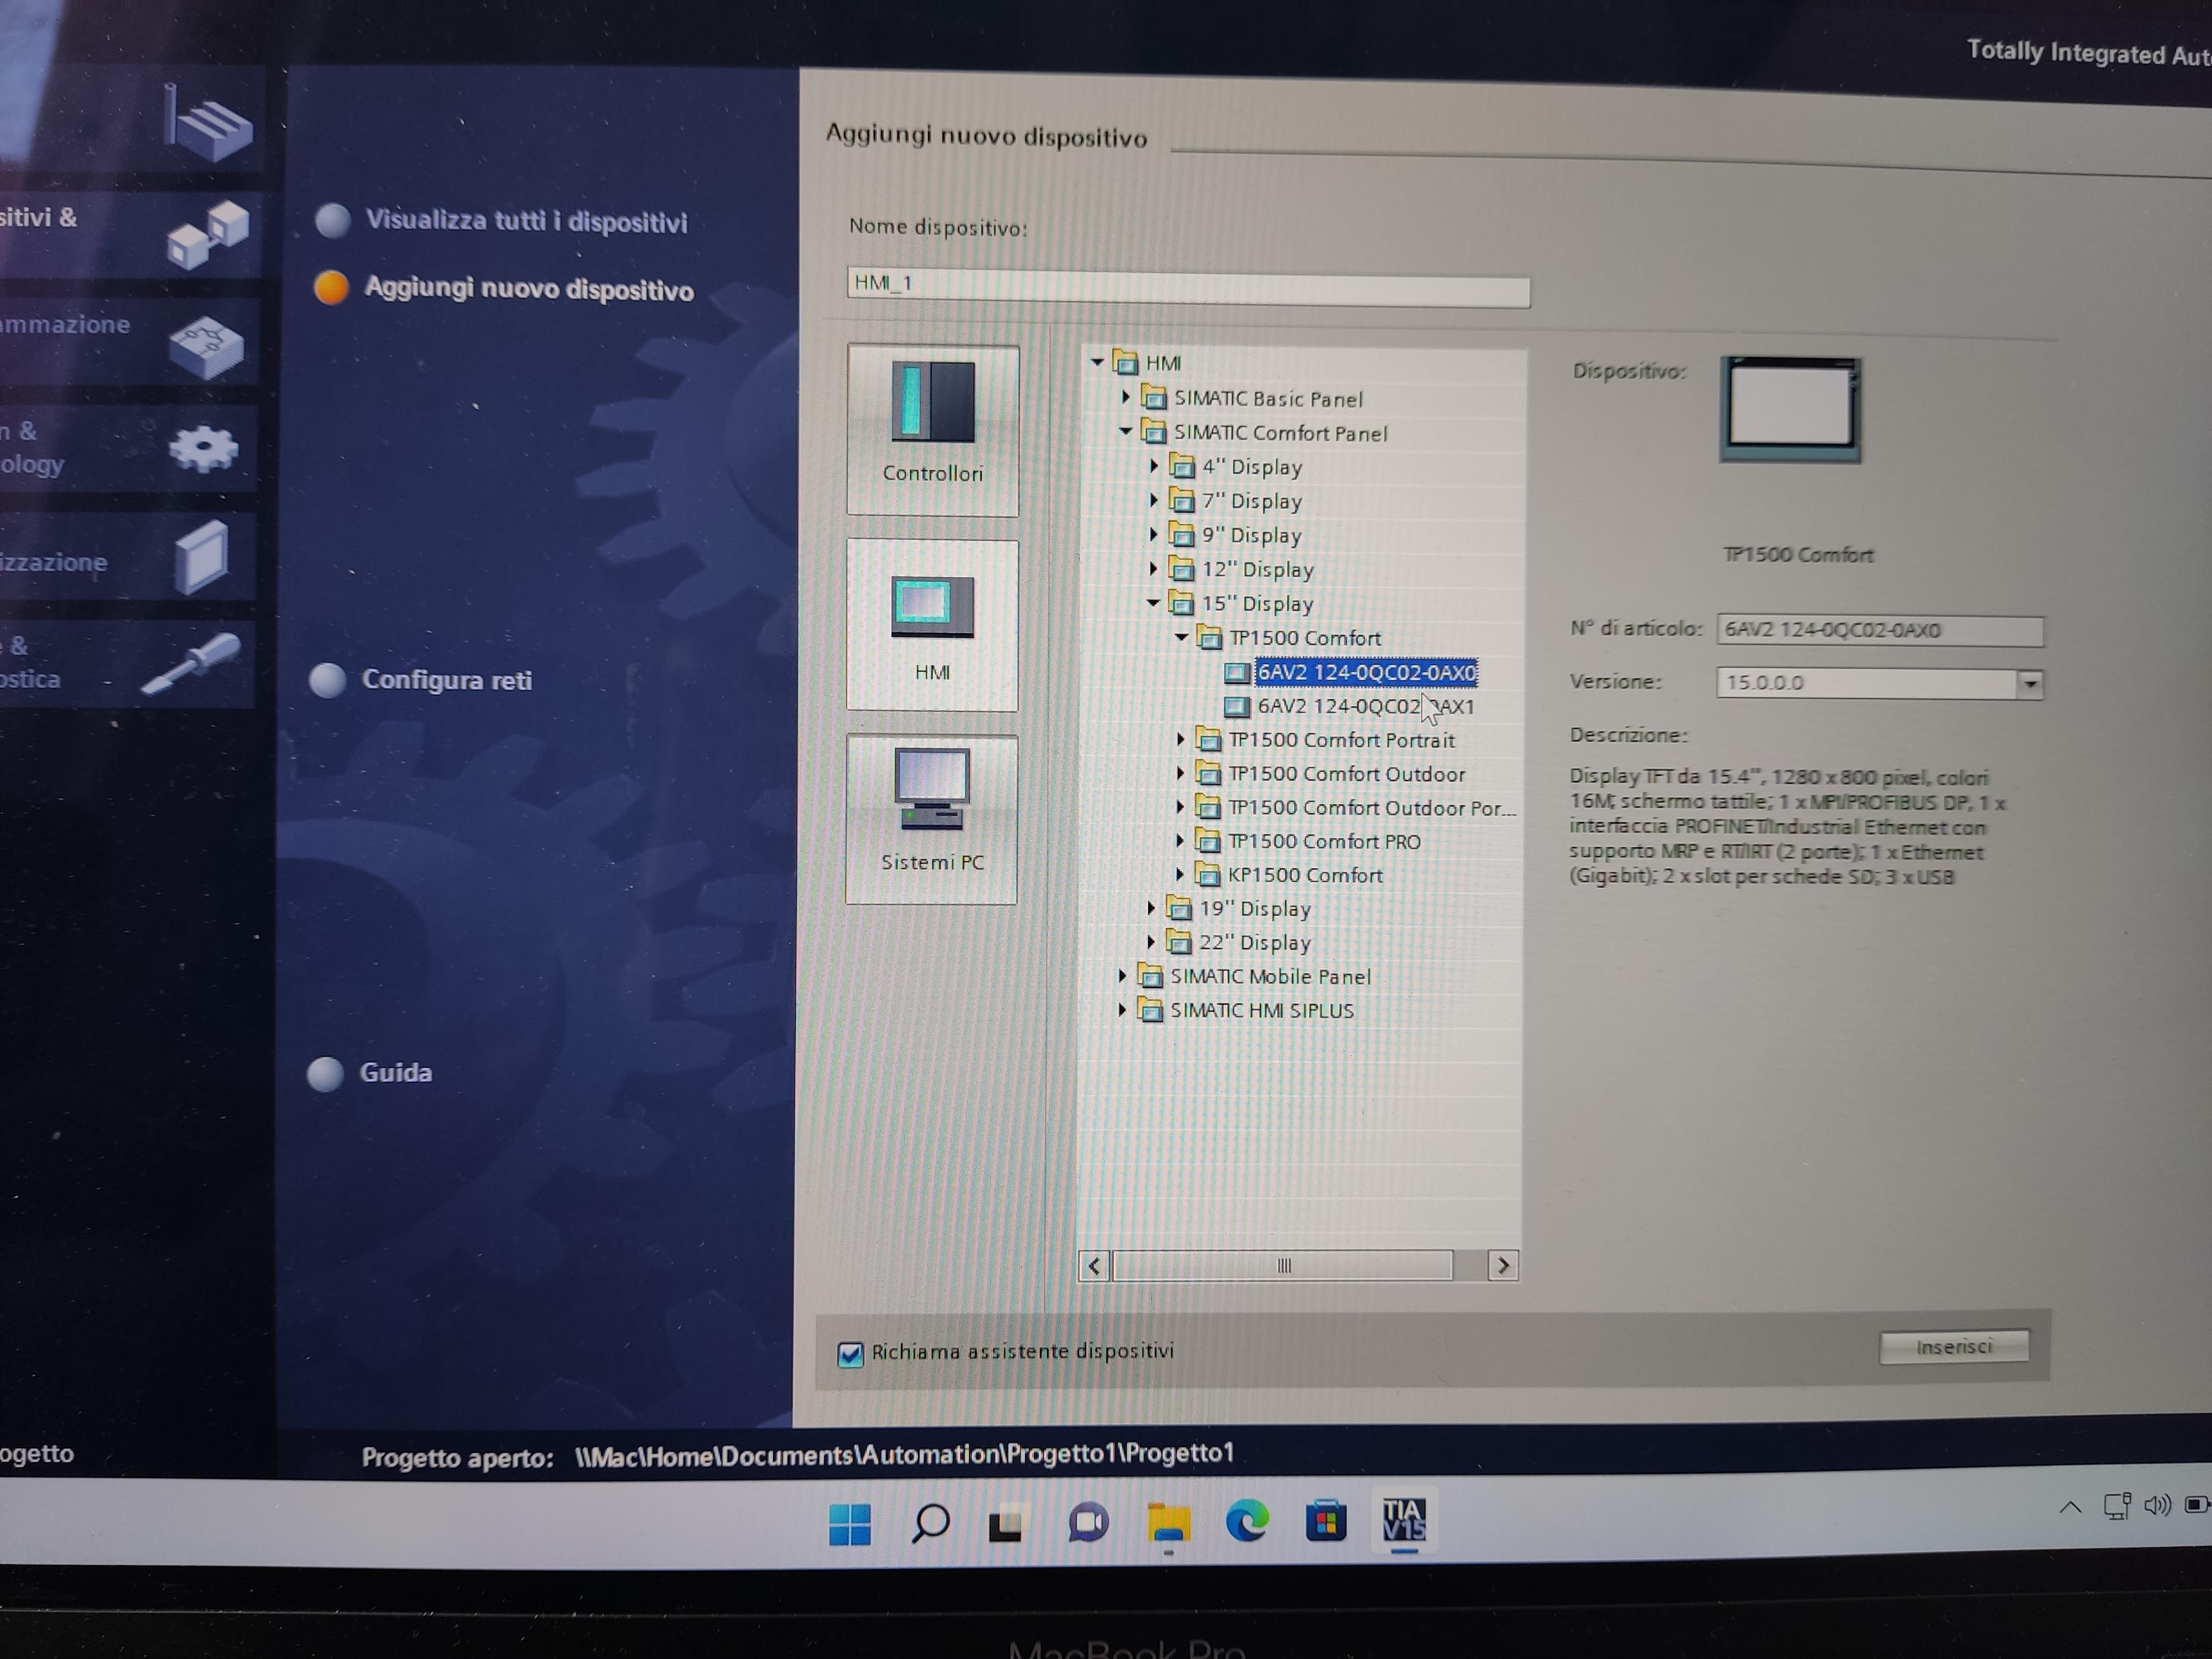Click the network tray icon

point(2116,1506)
